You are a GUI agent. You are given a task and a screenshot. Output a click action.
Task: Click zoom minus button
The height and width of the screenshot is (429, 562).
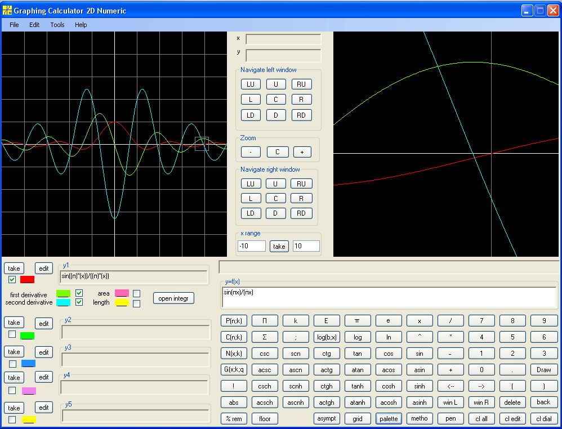click(251, 152)
